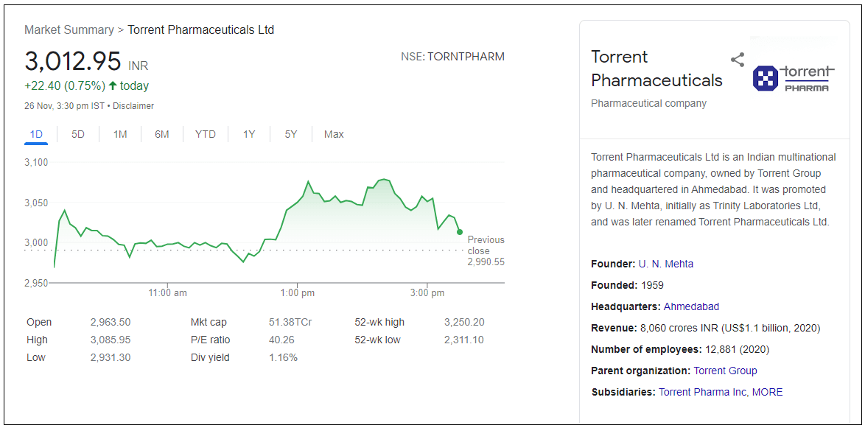Click the share icon beside Torrent Pharmaceuticals

click(x=738, y=60)
